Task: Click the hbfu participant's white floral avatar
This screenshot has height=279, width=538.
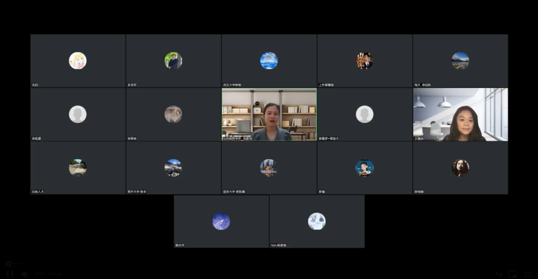Action: 317,221
